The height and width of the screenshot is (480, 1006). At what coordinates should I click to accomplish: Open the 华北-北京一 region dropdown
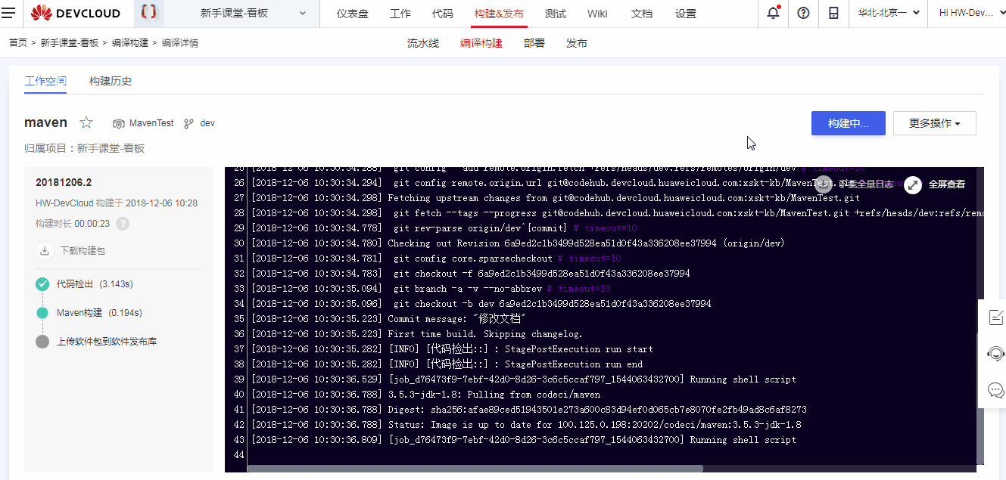pos(887,13)
